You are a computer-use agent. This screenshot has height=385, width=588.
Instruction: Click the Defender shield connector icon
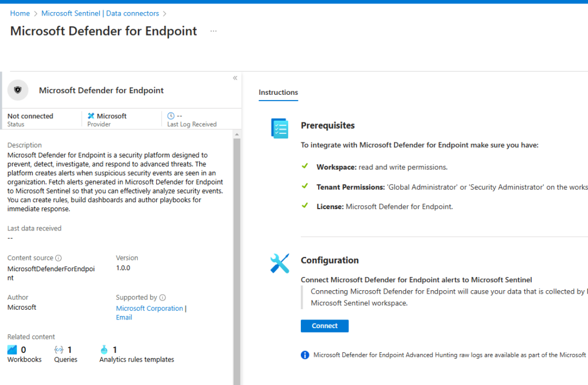[18, 90]
